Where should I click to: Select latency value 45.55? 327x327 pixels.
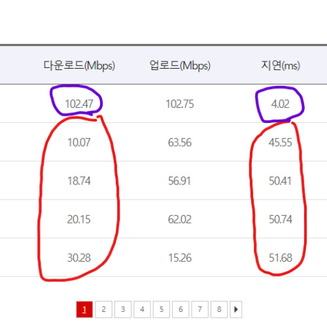coord(280,143)
